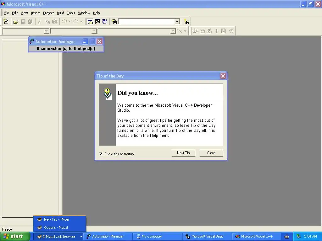Toggle the Workspace window icon
322x241 pixels.
coord(90,22)
